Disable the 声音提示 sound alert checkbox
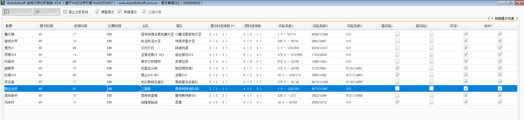The width and height of the screenshot is (524, 120). tap(120, 12)
